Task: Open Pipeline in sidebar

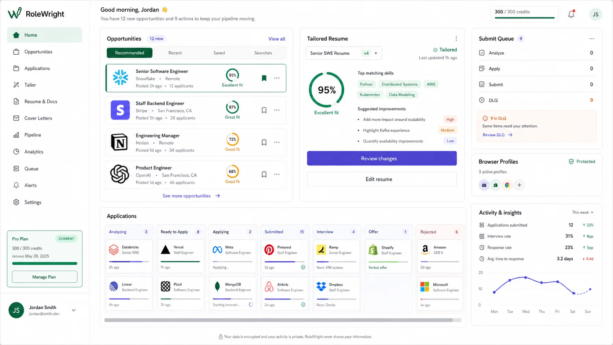Action: coord(45,135)
